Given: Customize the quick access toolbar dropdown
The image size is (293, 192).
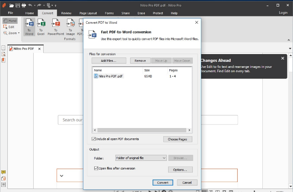Looking at the screenshot, I should tap(55, 6).
